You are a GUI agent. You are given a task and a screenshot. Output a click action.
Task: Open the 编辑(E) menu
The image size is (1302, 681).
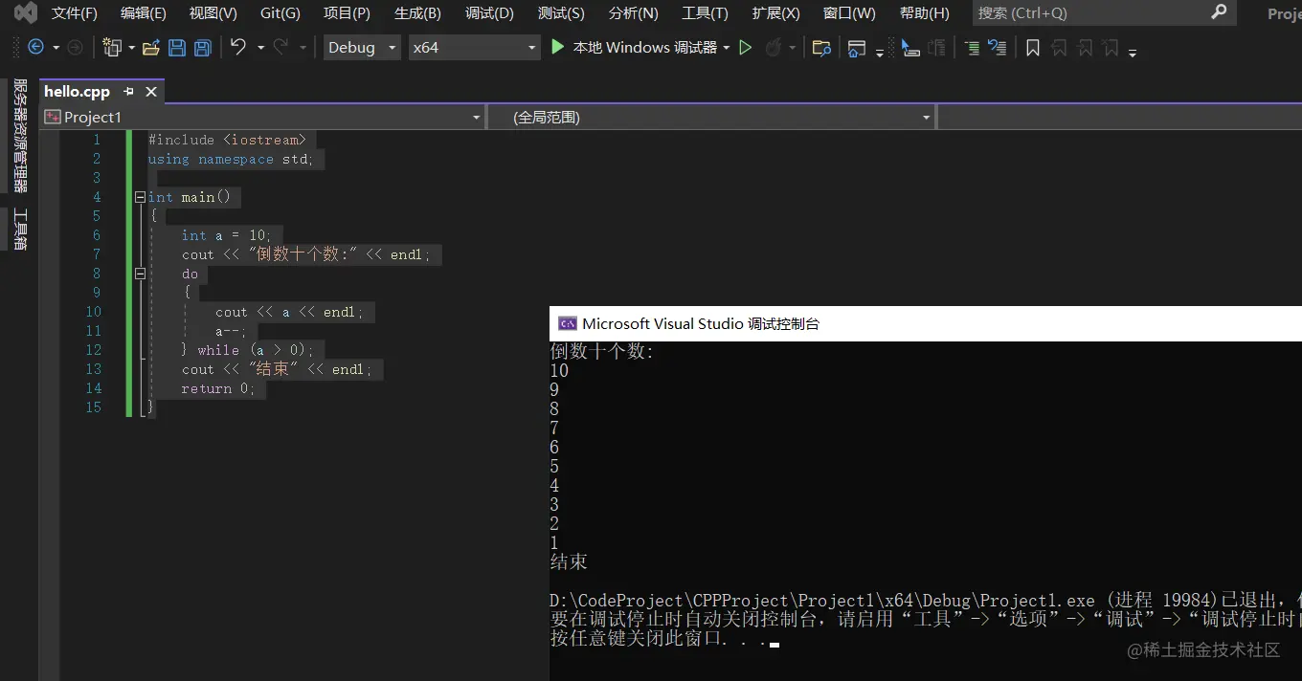pos(144,12)
